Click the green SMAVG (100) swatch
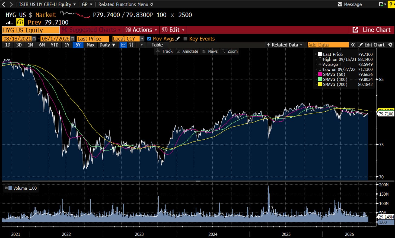395x238 pixels. coord(320,79)
